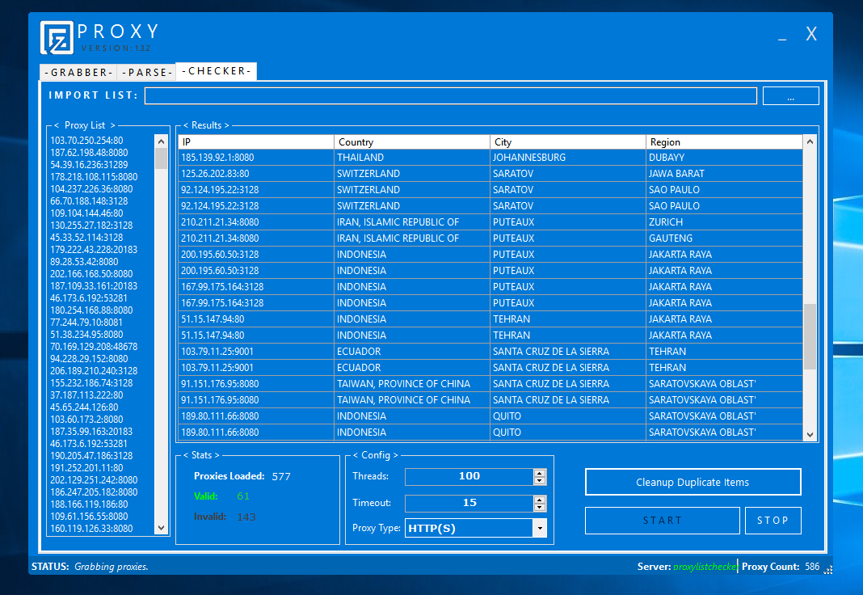Screen dimensions: 863x595
Task: Switch to the Grabber tab
Action: 78,72
